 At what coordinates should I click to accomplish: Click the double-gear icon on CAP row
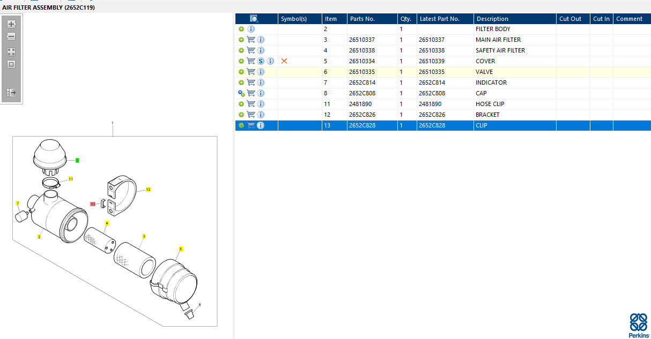coord(241,93)
